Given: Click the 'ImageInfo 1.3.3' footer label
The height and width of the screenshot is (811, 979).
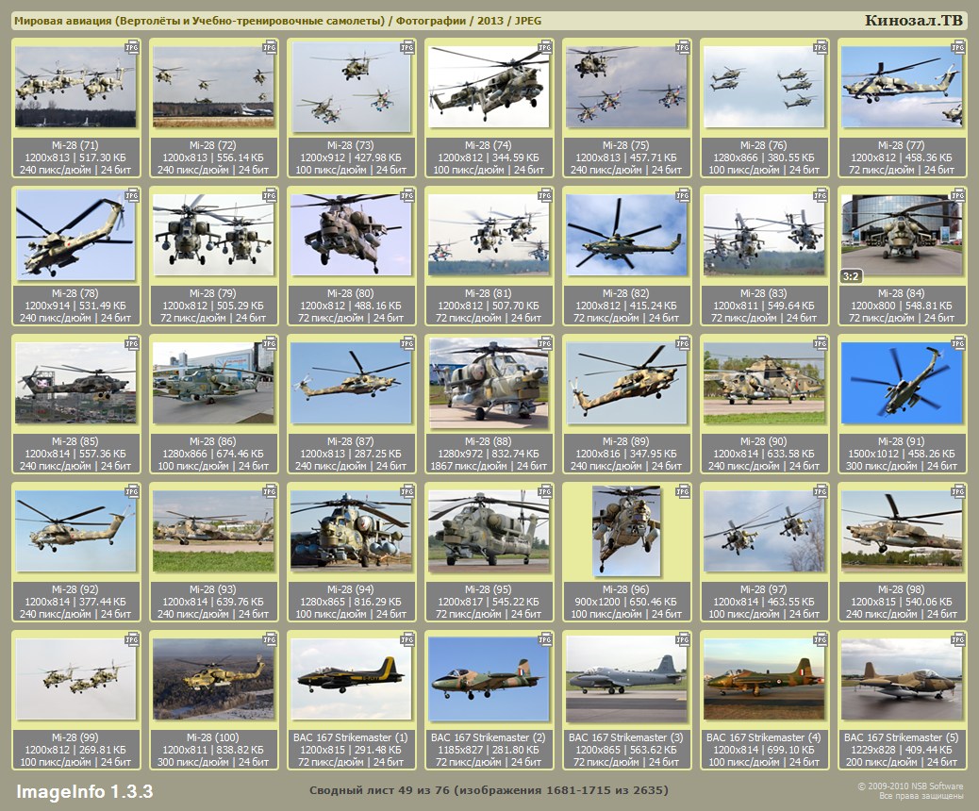Looking at the screenshot, I should (x=84, y=791).
